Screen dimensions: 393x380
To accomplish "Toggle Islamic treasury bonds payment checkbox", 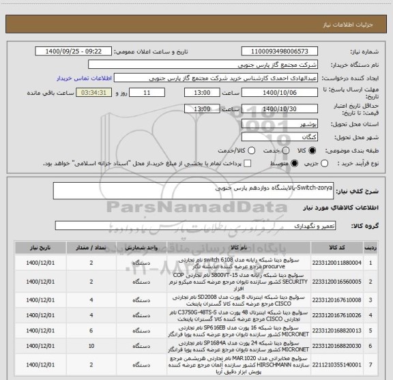I will click(x=248, y=164).
